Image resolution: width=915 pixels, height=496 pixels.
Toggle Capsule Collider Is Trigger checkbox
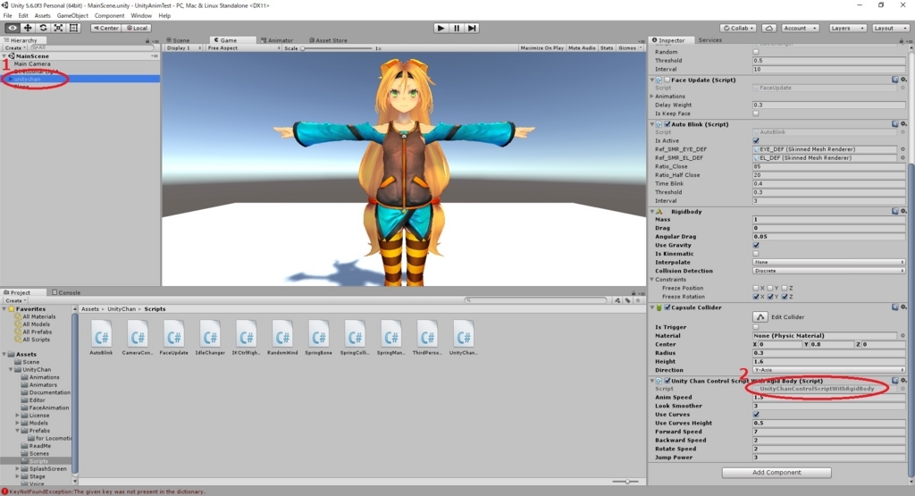point(756,327)
